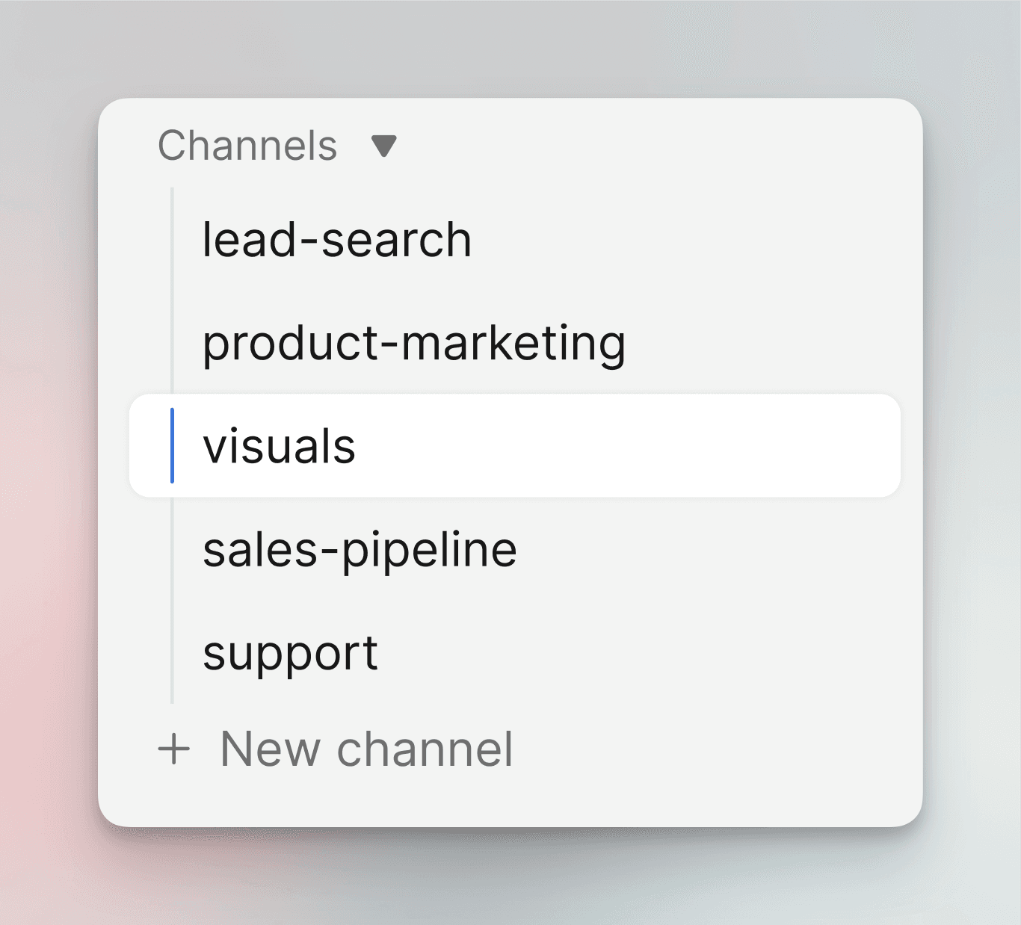Click the New channel label
The image size is (1021, 925).
click(x=366, y=749)
